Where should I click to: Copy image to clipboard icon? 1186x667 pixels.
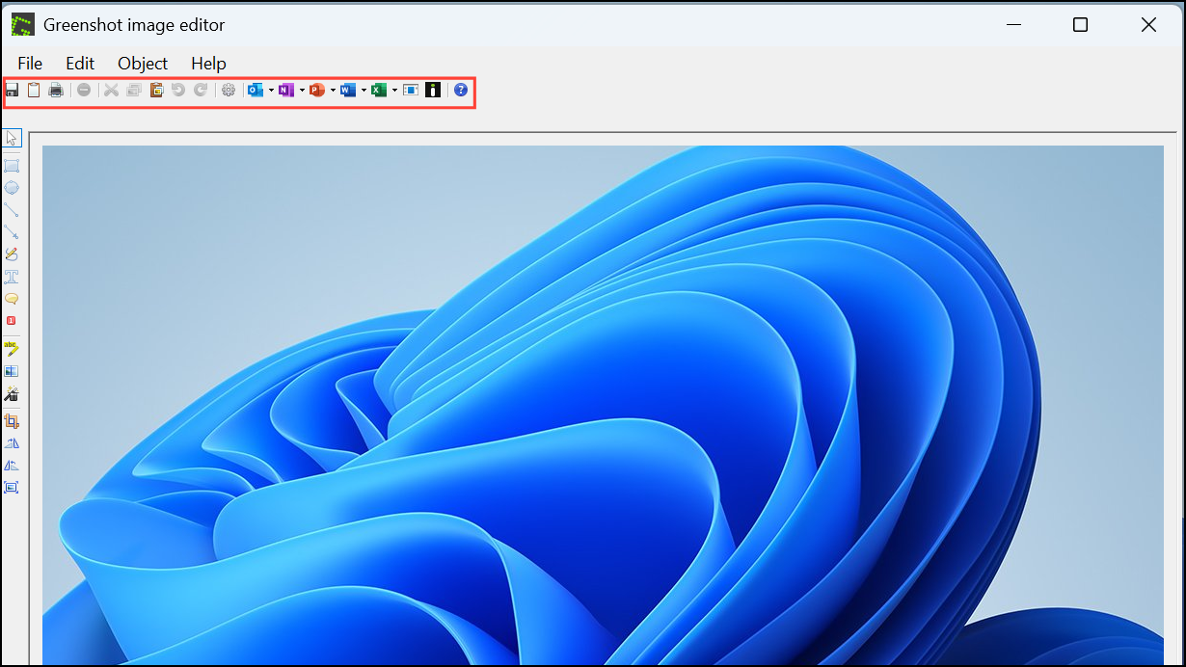(x=34, y=90)
